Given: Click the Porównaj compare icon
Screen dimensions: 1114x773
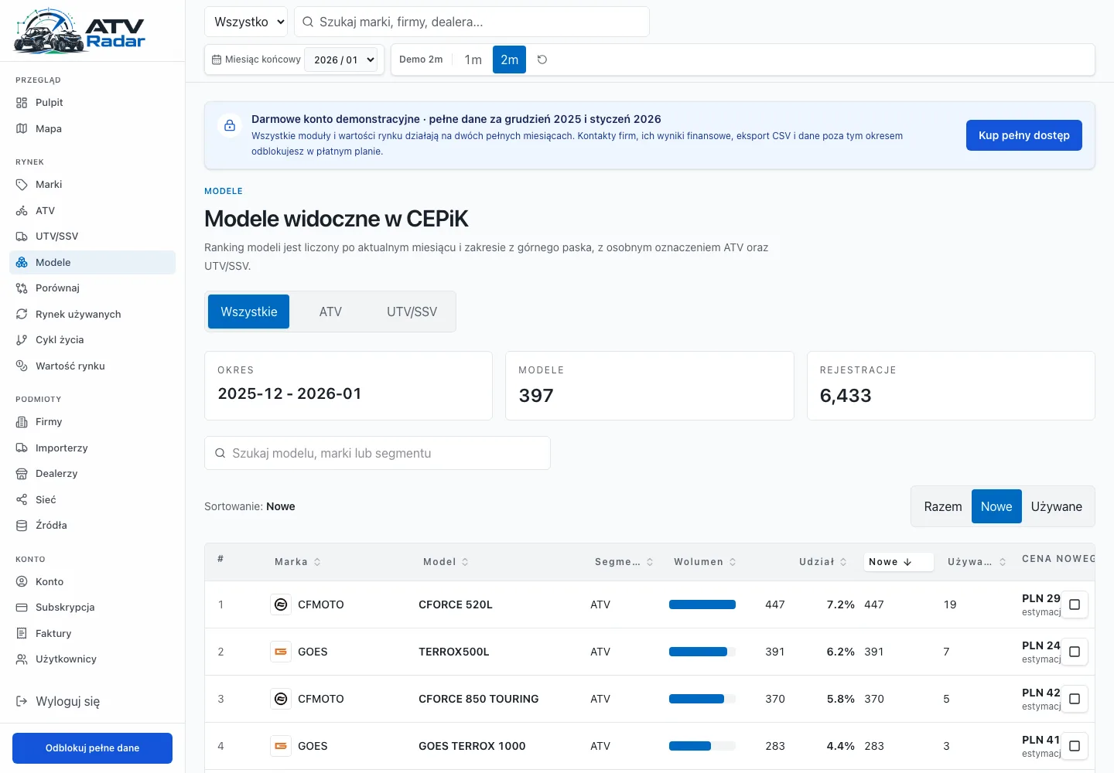Looking at the screenshot, I should (x=22, y=288).
